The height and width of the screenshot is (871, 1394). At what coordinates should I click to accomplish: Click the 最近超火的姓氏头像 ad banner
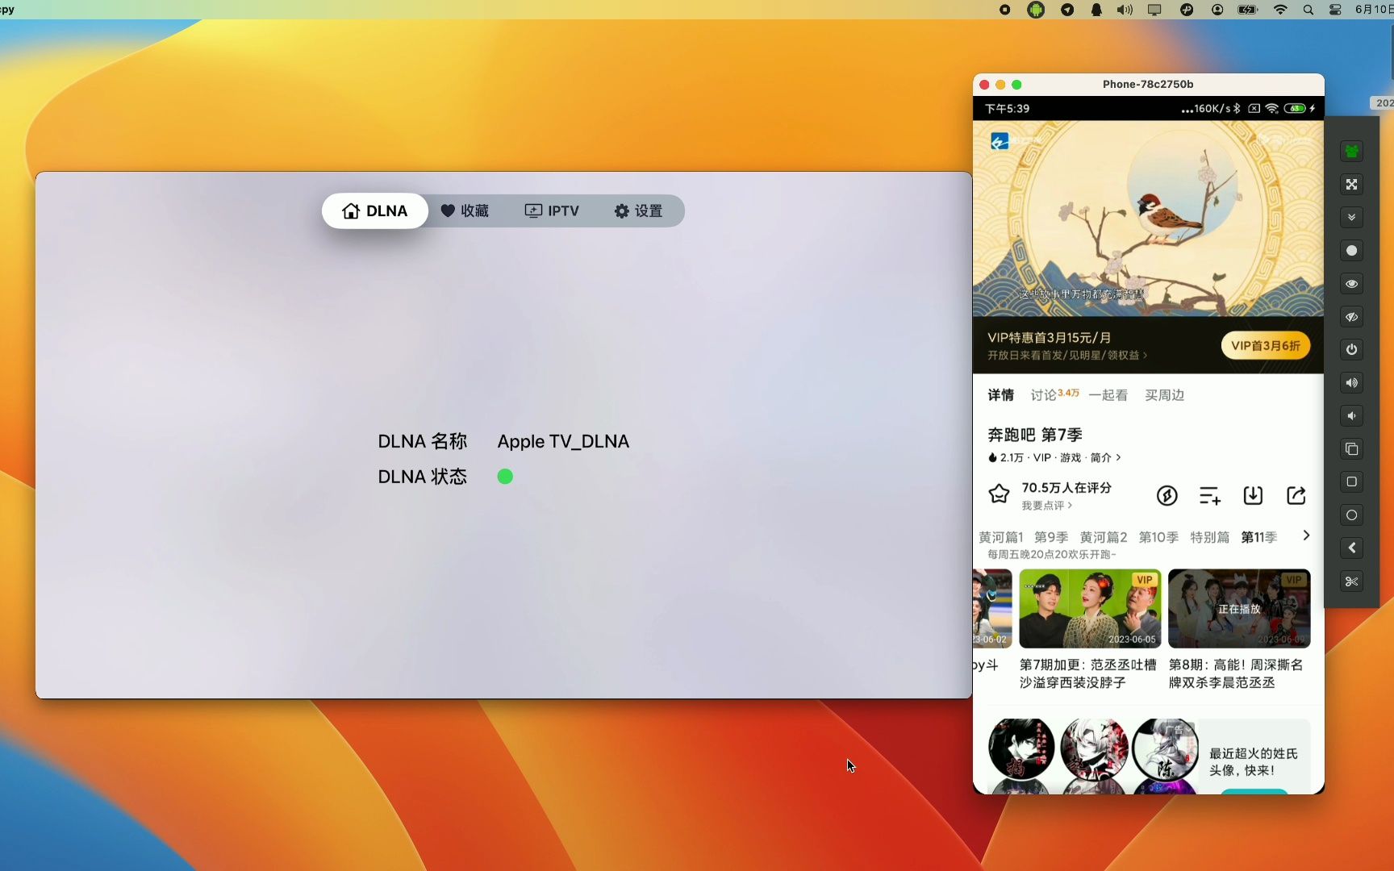click(x=1149, y=756)
